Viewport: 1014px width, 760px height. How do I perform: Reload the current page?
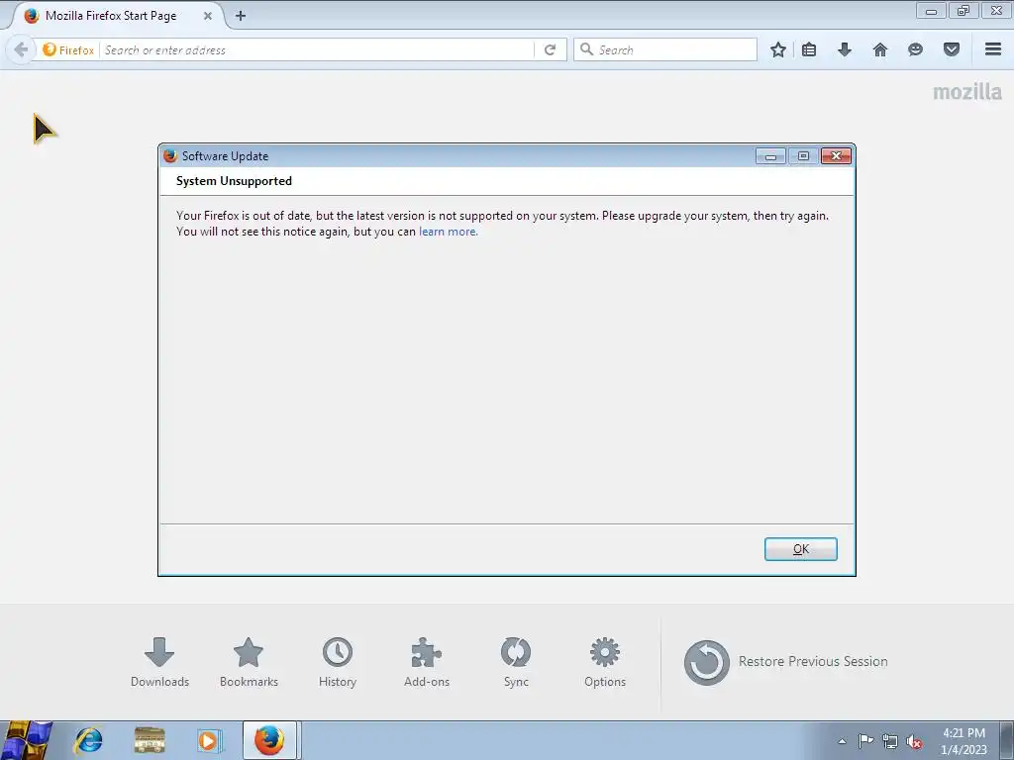click(550, 49)
